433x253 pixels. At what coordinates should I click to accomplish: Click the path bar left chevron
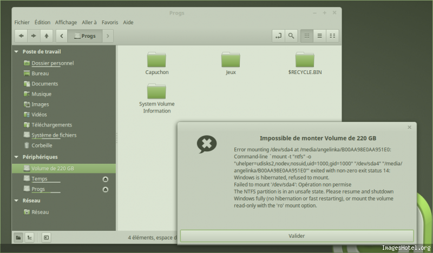[x=62, y=36]
